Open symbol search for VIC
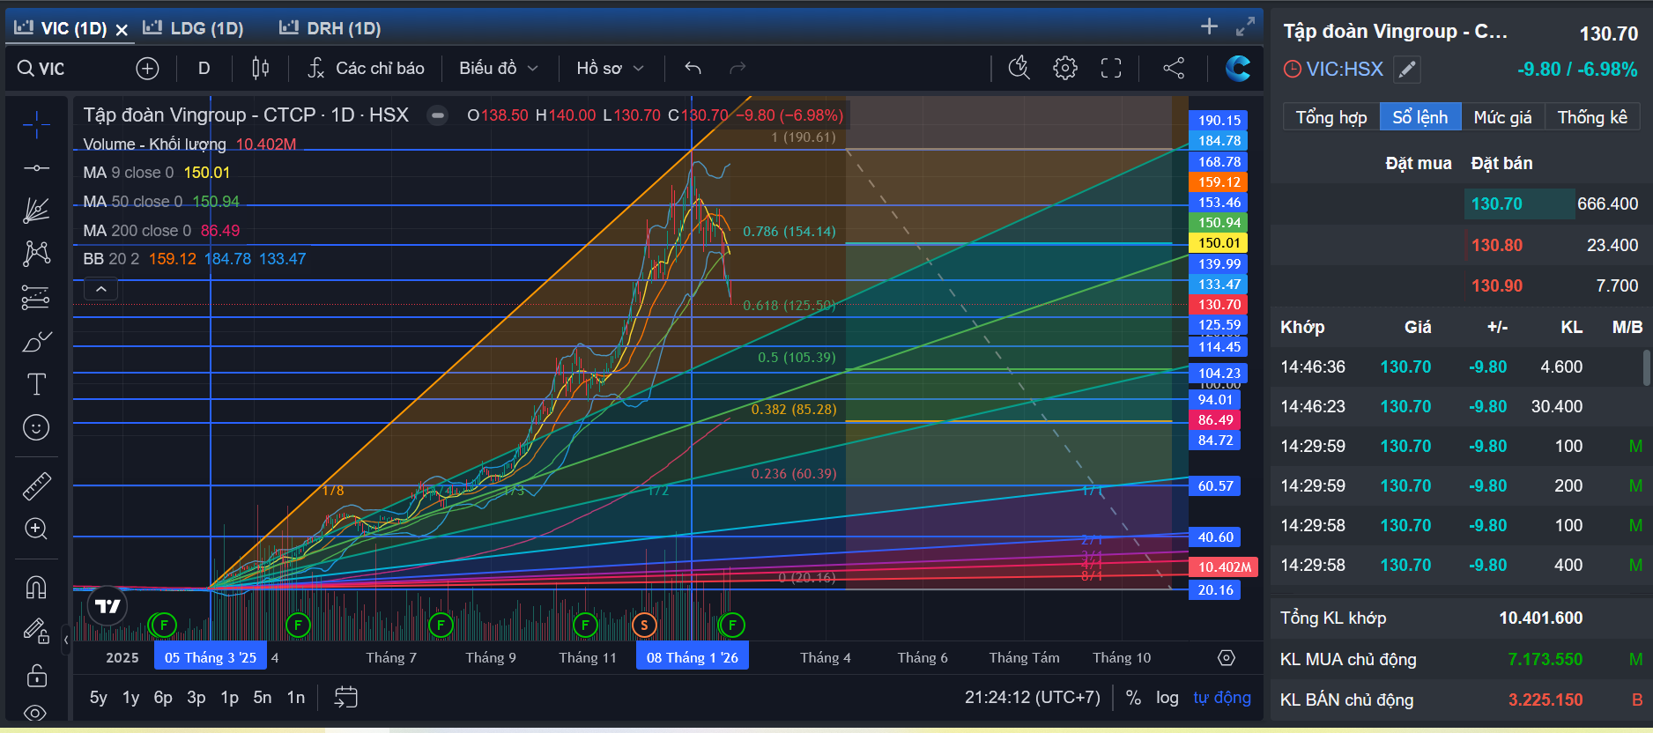Image resolution: width=1653 pixels, height=733 pixels. pos(41,69)
